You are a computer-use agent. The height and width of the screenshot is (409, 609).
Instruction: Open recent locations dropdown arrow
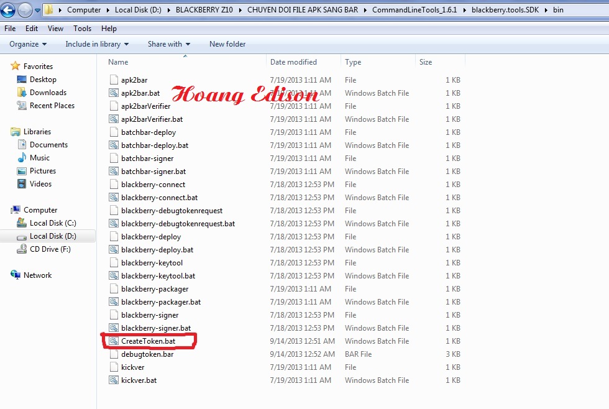point(37,10)
